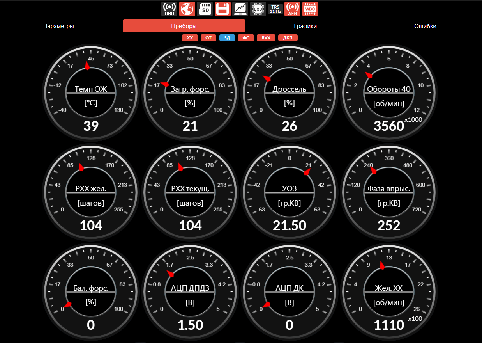Click the TRS 11 Hz indicator
The image size is (482, 343).
pos(275,9)
